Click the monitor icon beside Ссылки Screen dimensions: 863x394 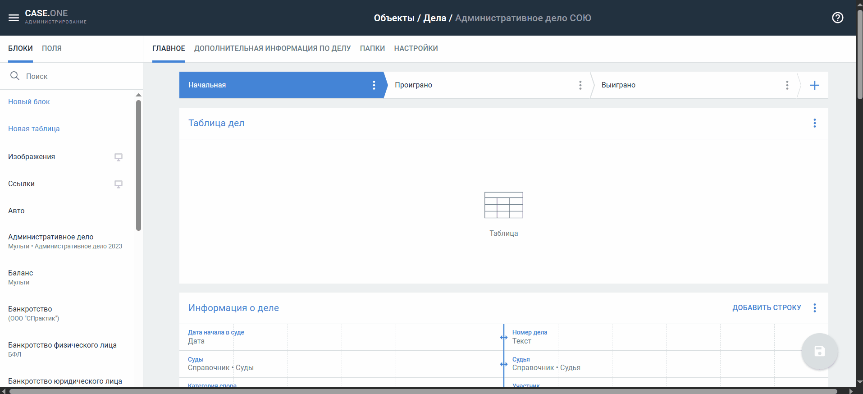(118, 184)
